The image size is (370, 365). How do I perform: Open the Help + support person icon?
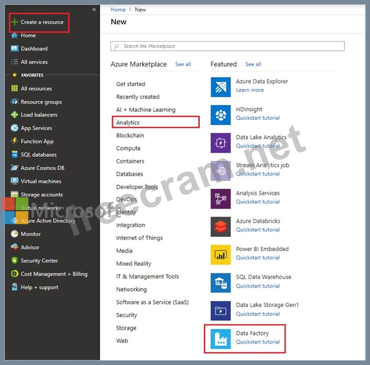[14, 287]
